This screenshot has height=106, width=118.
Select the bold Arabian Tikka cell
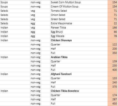click(x=79, y=57)
